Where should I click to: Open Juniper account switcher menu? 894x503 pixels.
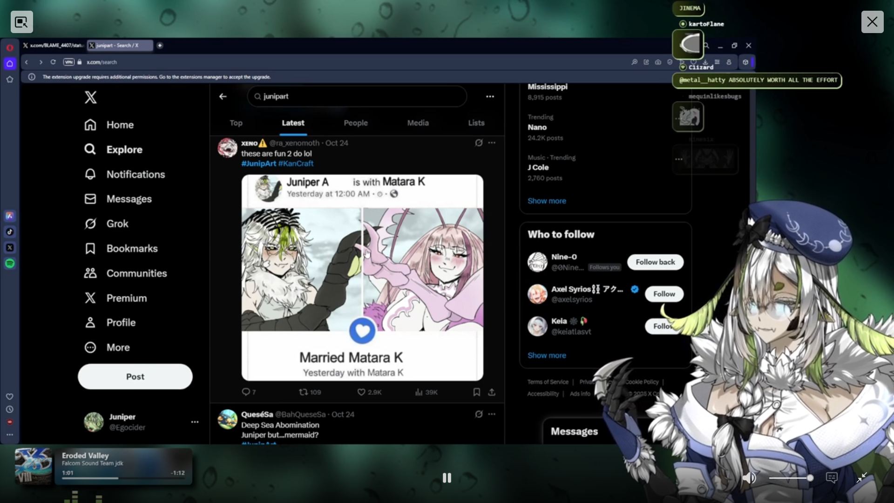point(195,422)
